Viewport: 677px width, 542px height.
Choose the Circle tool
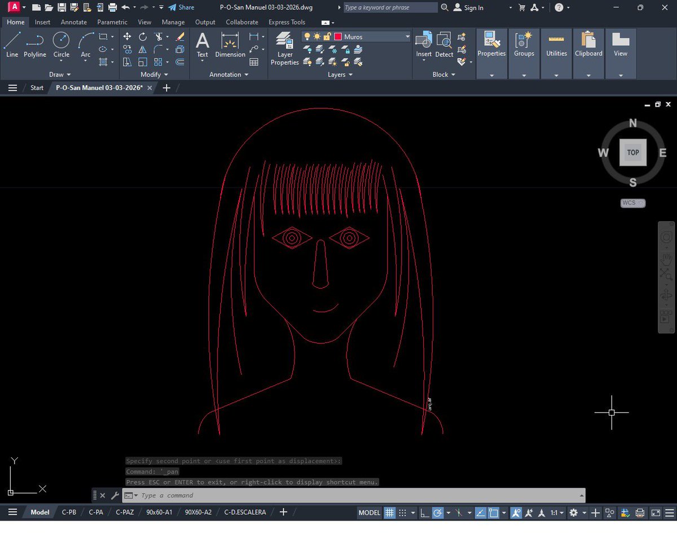coord(61,45)
